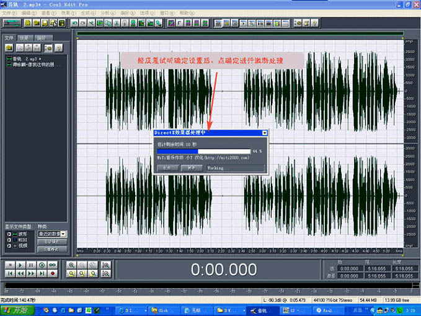Click help question mark icon in file panel
The width and height of the screenshot is (421, 316).
[x=58, y=48]
